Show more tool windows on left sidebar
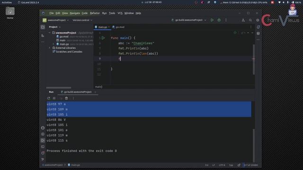This screenshot has height=170, width=303. (x=43, y=42)
